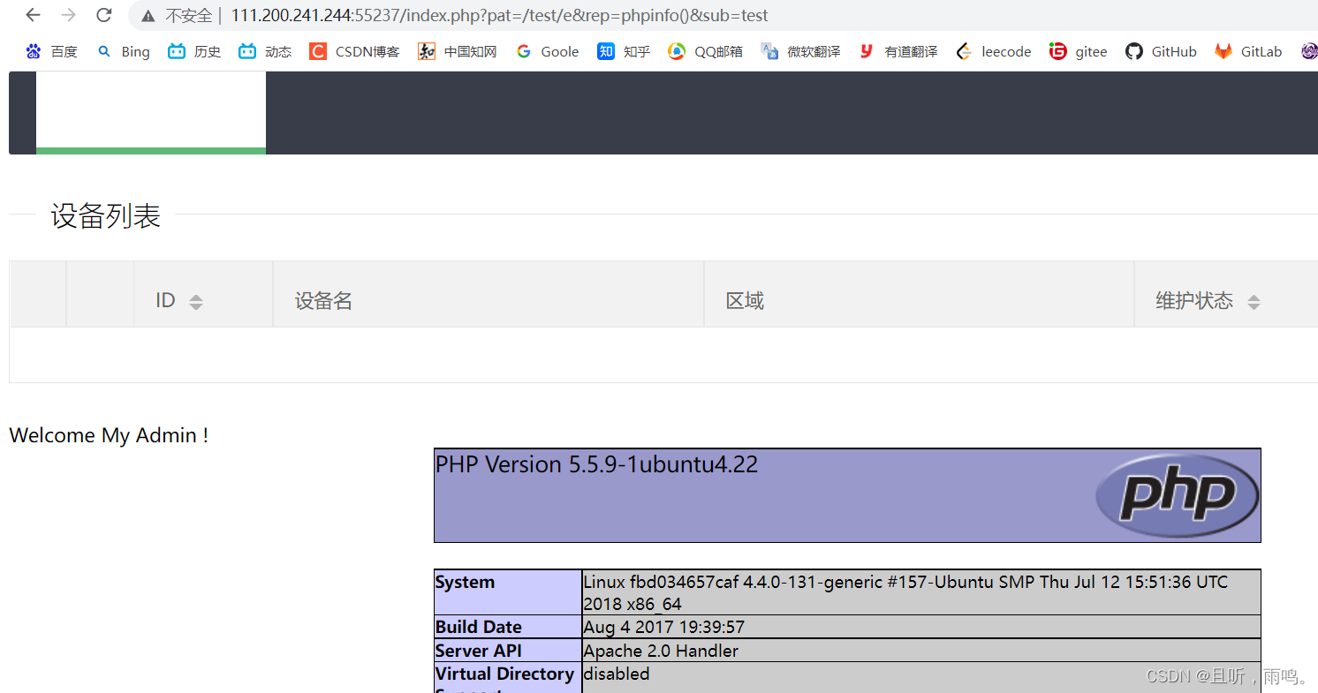Click the Bing search favicon
1318x693 pixels.
[104, 51]
